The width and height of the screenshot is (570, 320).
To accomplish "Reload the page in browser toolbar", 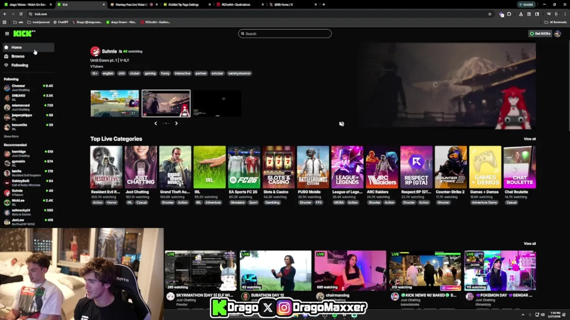I will click(21, 14).
